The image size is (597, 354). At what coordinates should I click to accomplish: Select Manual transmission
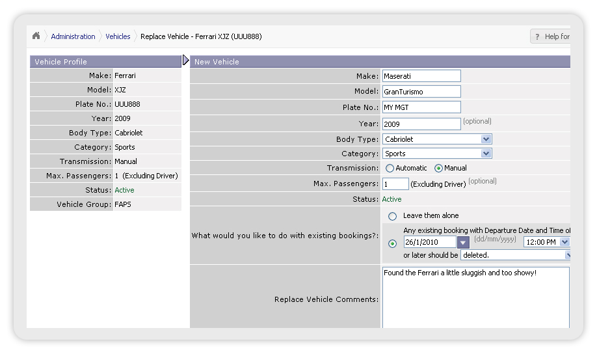(438, 168)
